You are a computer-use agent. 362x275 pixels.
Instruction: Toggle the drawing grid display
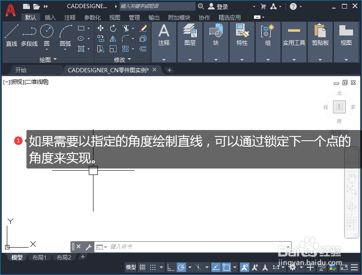(143, 267)
